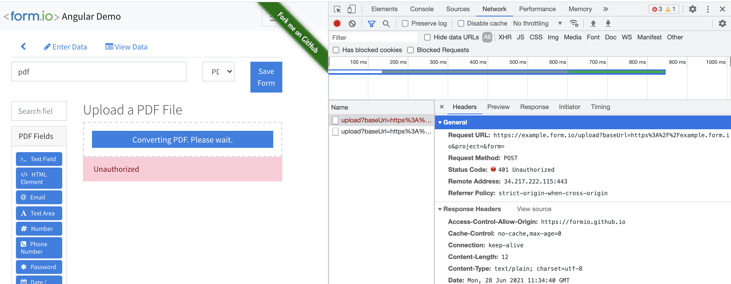Open the No throttling dropdown
The height and width of the screenshot is (284, 731).
(x=537, y=23)
